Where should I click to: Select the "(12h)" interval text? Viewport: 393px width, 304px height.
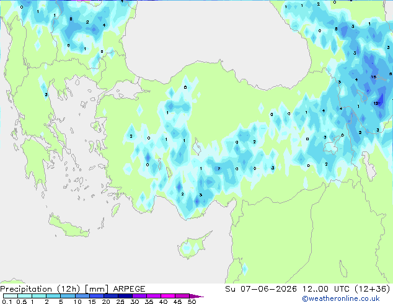pyautogui.click(x=68, y=289)
